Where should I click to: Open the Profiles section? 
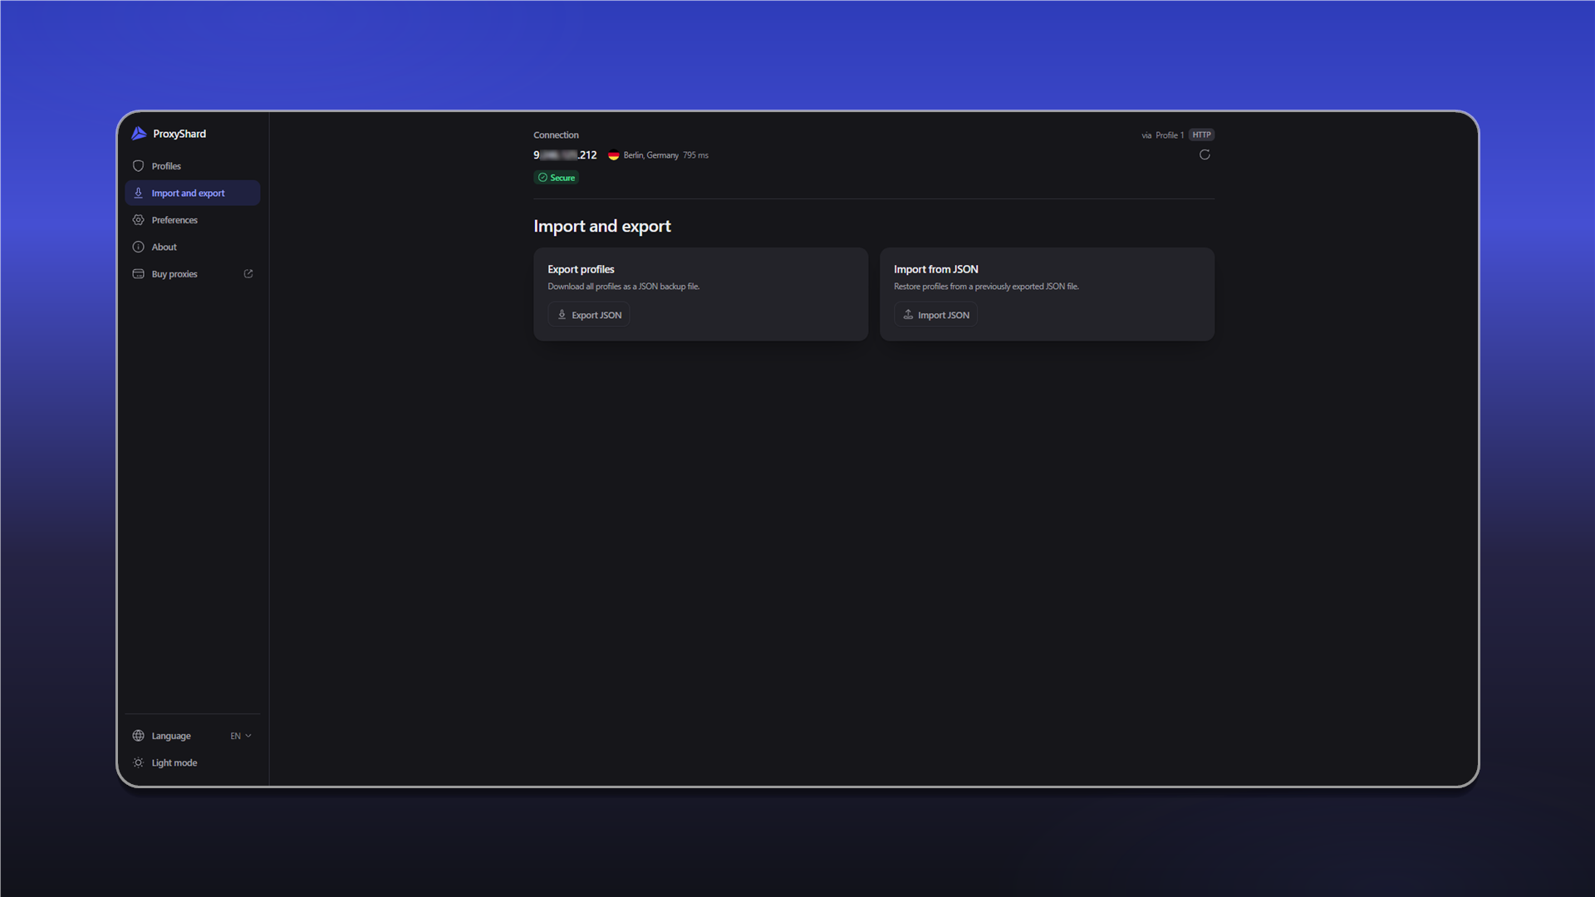[192, 166]
